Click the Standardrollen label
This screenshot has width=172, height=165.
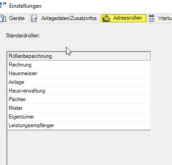(x=23, y=36)
